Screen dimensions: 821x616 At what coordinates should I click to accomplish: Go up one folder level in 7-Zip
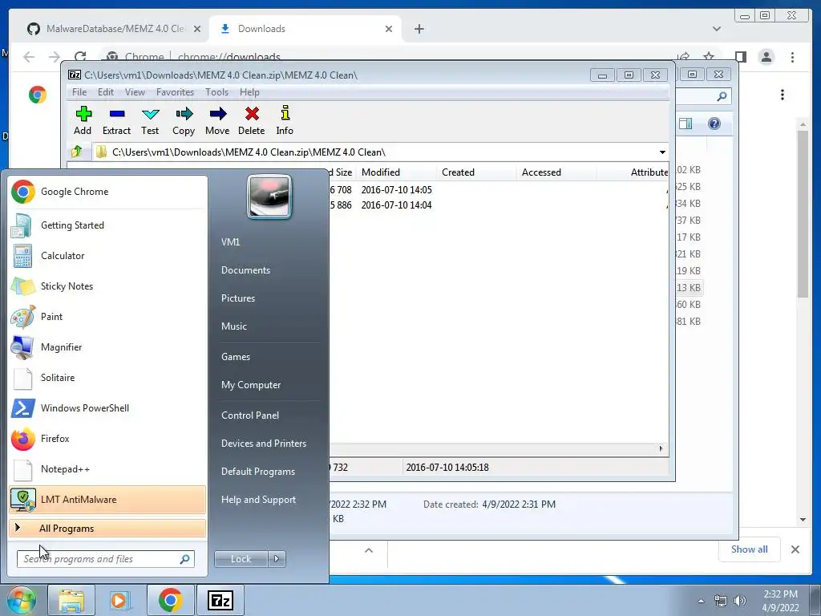(x=76, y=152)
